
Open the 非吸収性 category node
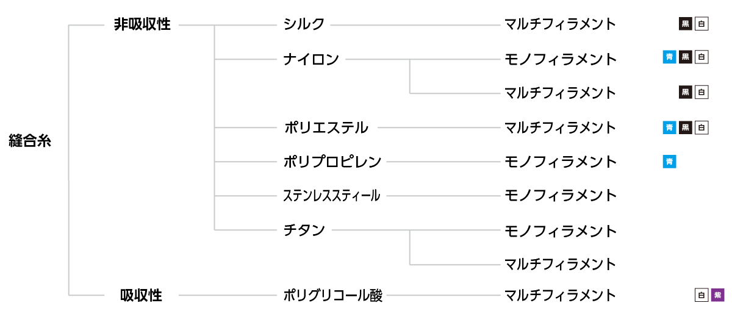point(142,25)
